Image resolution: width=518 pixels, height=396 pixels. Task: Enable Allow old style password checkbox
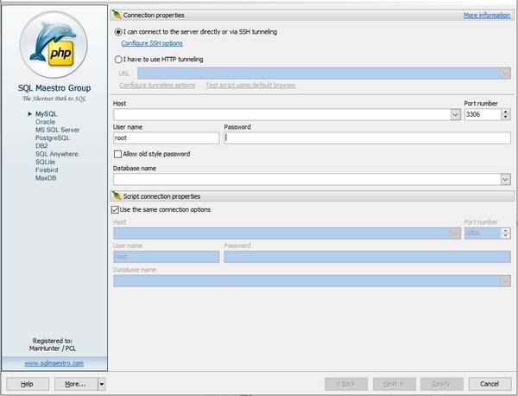(x=117, y=154)
